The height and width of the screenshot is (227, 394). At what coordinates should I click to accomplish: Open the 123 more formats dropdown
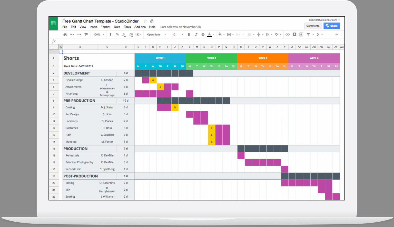139,35
